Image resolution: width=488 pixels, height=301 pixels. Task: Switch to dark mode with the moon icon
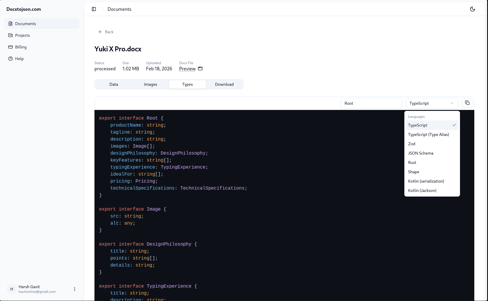472,9
